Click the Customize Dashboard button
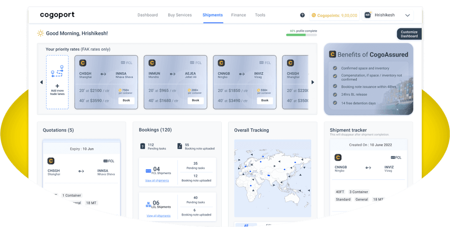The width and height of the screenshot is (450, 227). [409, 34]
